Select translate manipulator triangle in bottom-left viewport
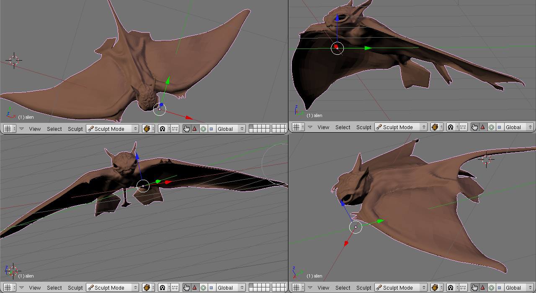This screenshot has width=536, height=293. (195, 288)
